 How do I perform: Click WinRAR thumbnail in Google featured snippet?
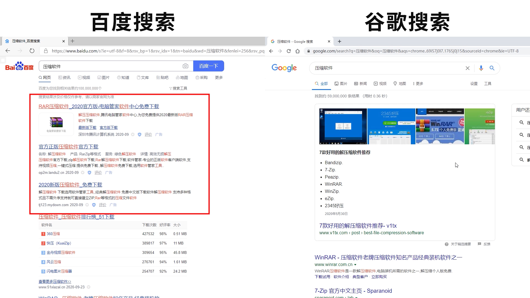[440, 126]
